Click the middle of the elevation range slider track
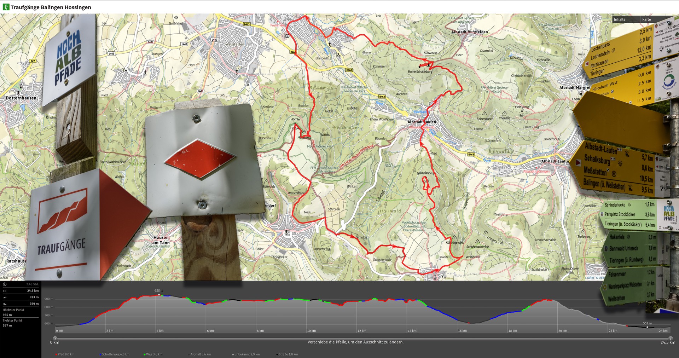The width and height of the screenshot is (679, 358). (362, 338)
